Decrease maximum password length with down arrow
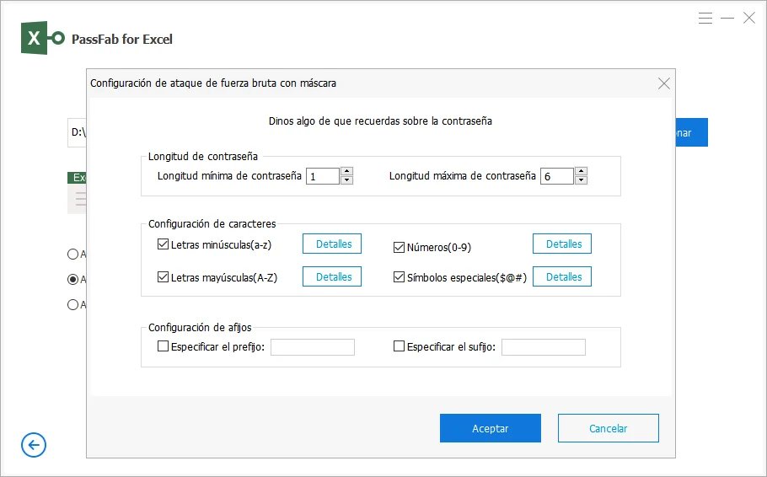767x477 pixels. pos(581,180)
